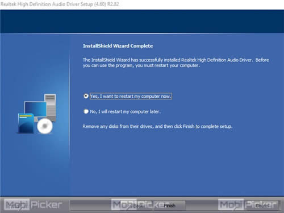Click the Back button beside Finish
This screenshot has height=213, width=284.
coord(136,206)
